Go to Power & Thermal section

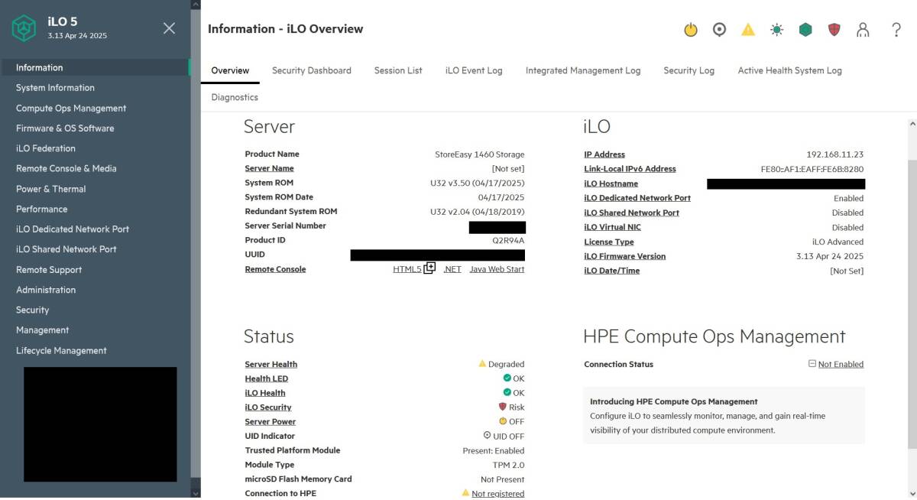(x=51, y=189)
